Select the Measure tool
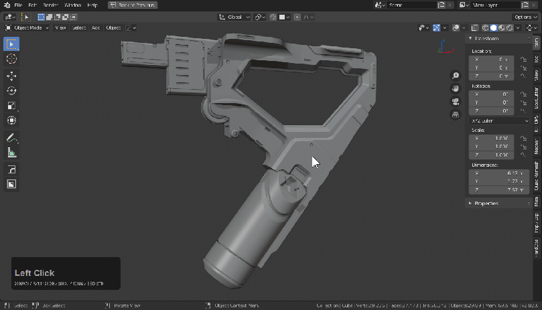542x310 pixels. pyautogui.click(x=11, y=153)
